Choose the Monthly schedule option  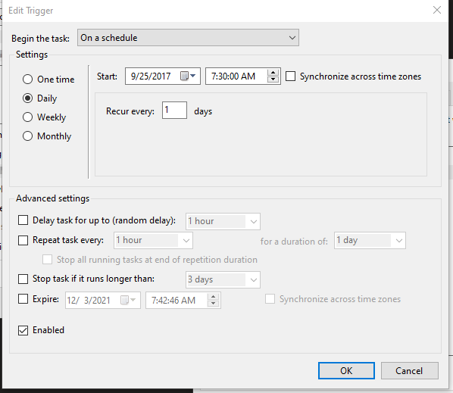click(x=27, y=136)
